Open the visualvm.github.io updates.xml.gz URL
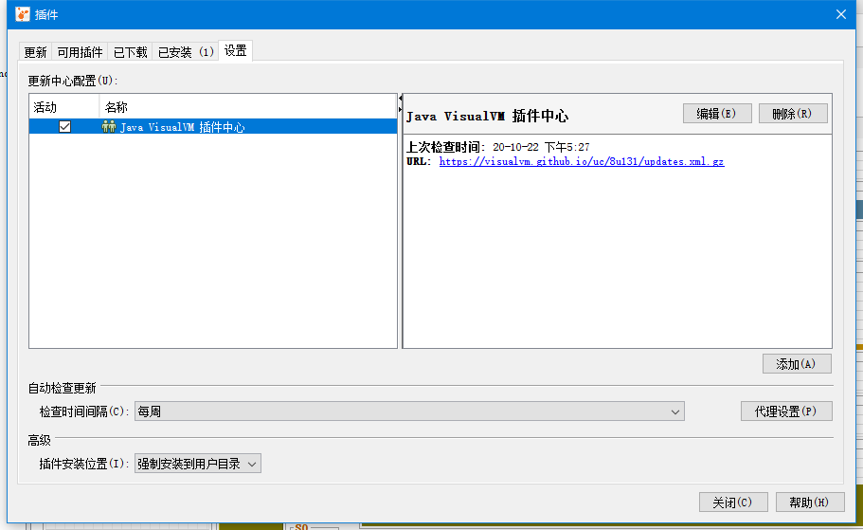This screenshot has height=530, width=863. [x=582, y=161]
